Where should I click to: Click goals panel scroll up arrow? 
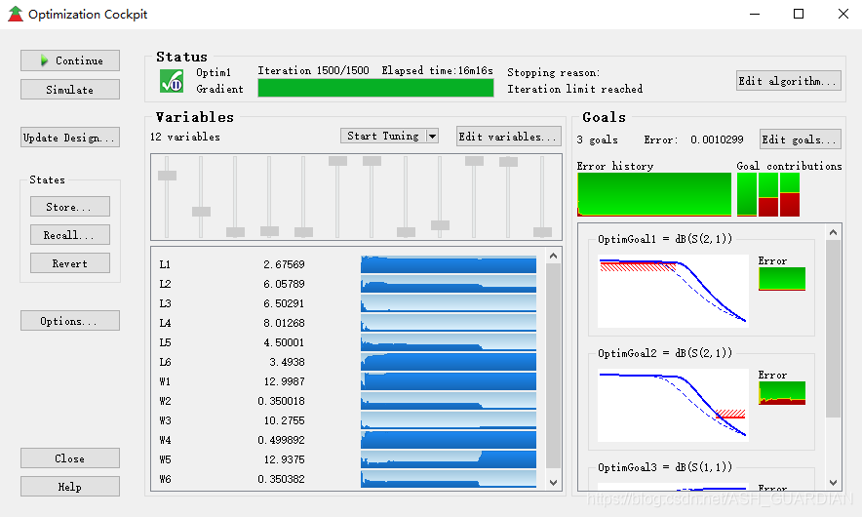pos(834,232)
